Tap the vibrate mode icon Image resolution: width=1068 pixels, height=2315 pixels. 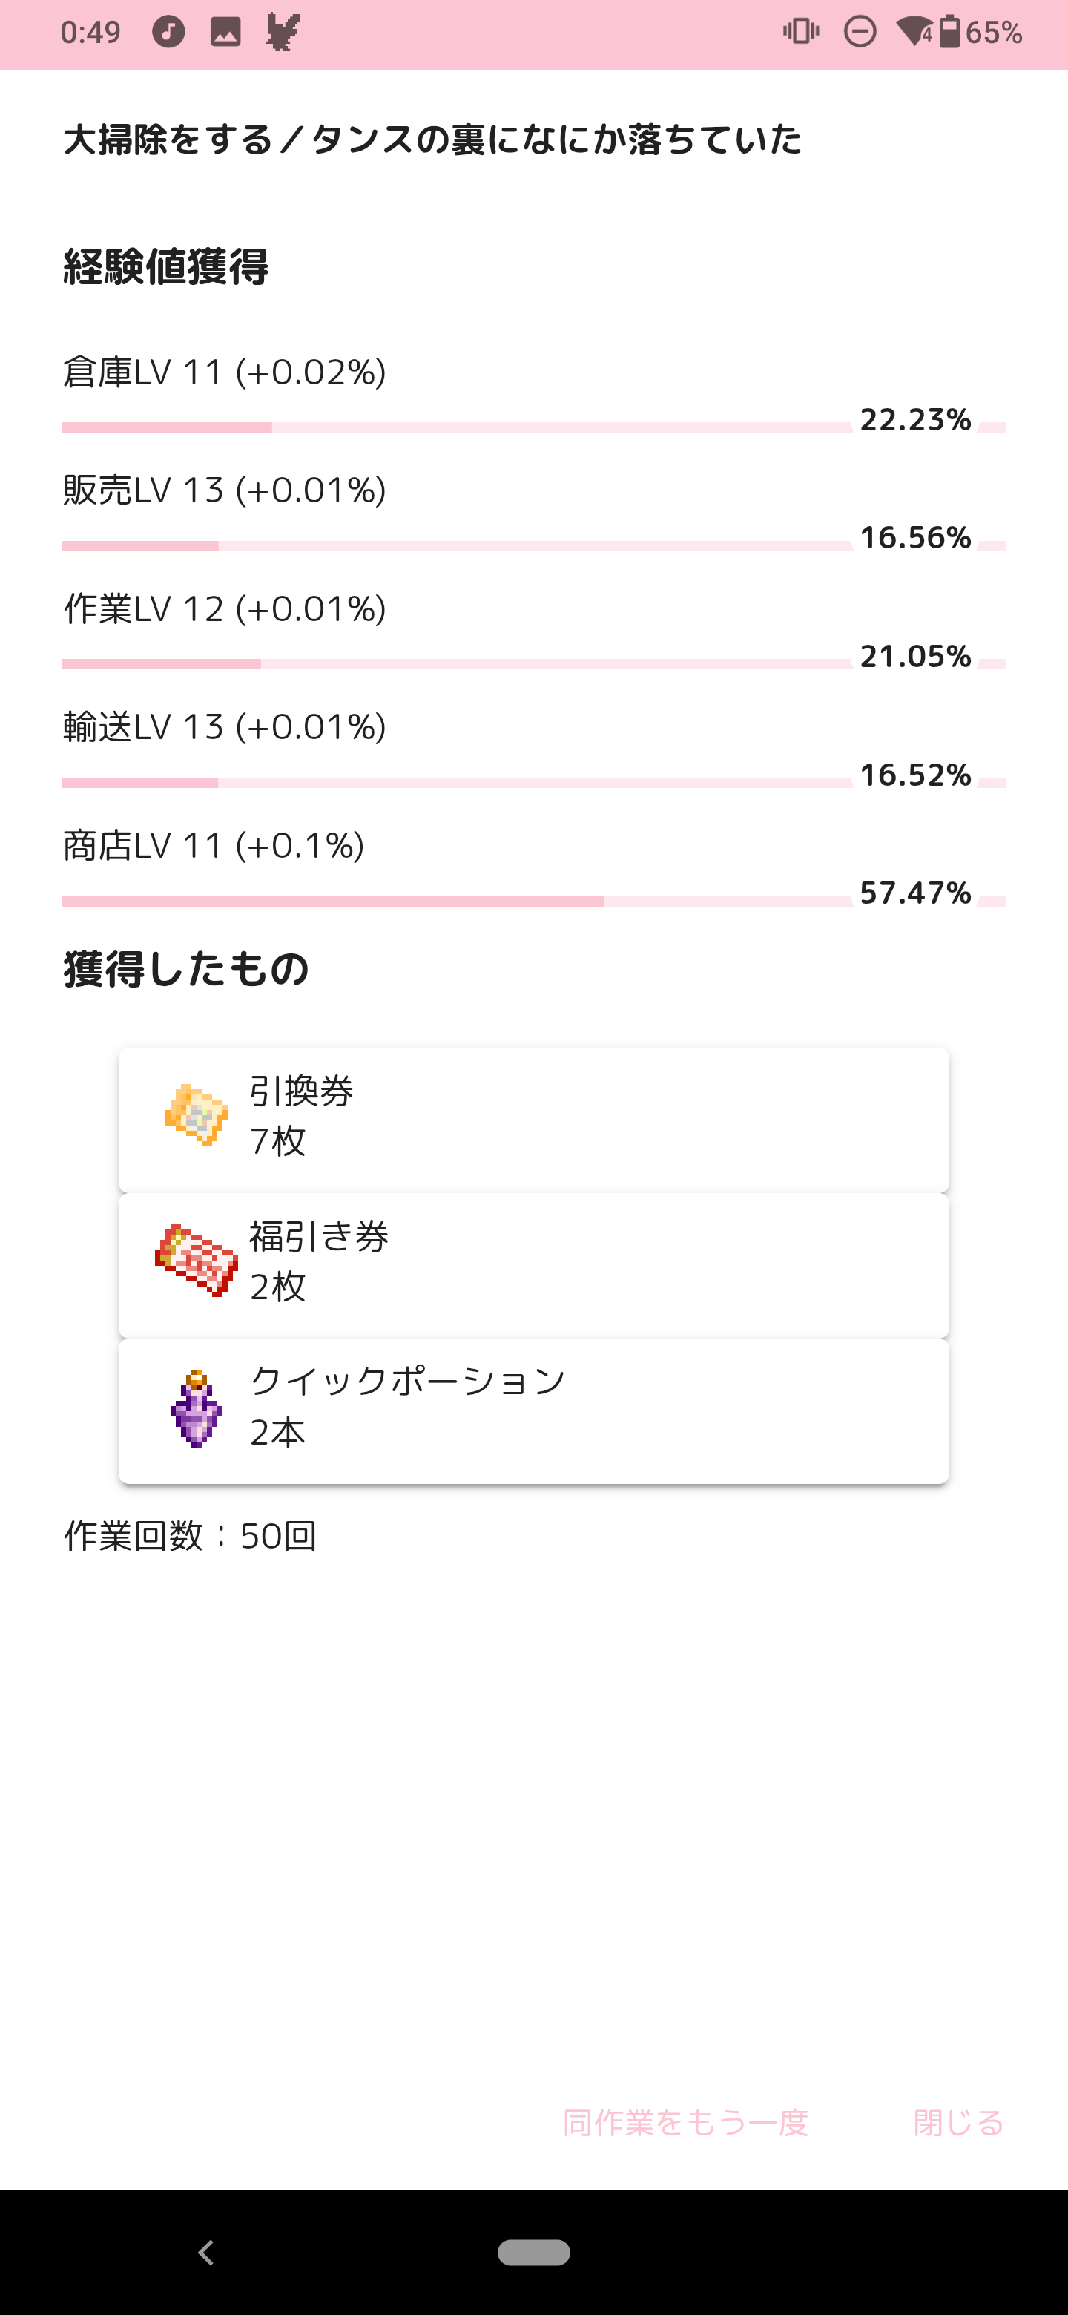tap(800, 33)
